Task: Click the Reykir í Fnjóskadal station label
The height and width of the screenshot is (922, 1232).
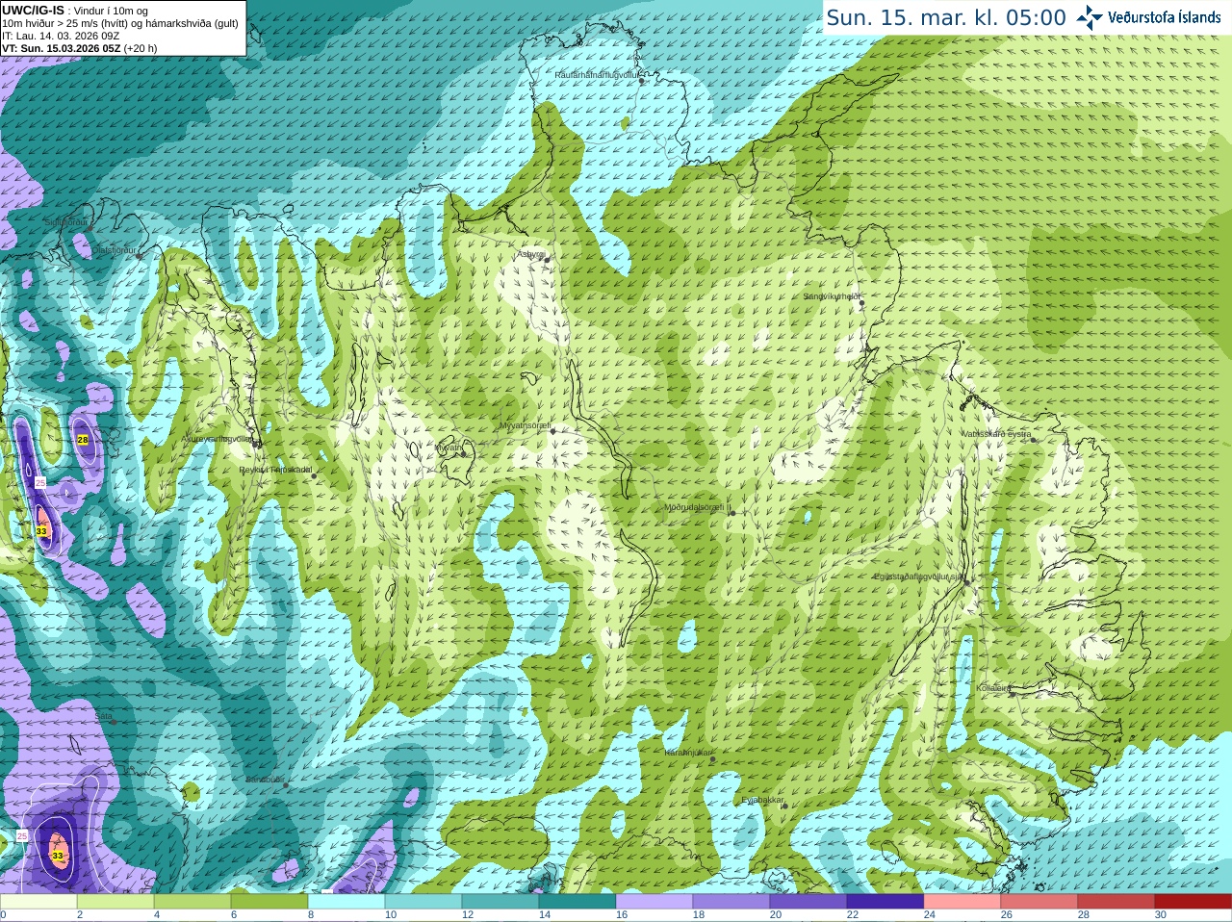Action: coord(275,470)
